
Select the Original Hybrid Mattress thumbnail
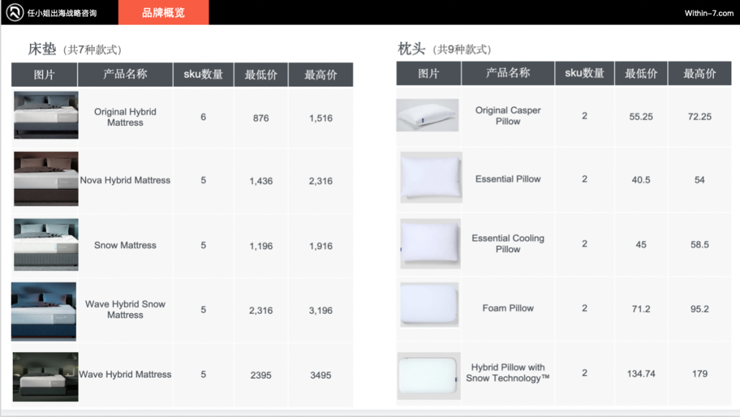[45, 116]
